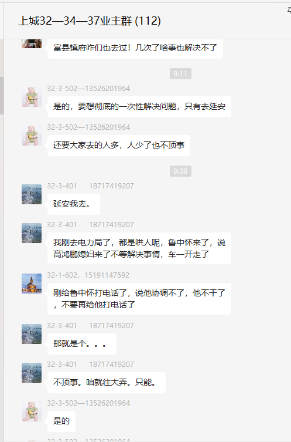Open the house avatar of 32-1-602

[x=32, y=284]
